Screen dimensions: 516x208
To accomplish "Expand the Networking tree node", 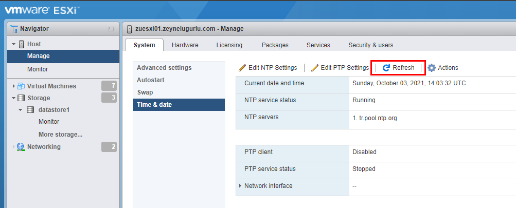I will [x=13, y=146].
